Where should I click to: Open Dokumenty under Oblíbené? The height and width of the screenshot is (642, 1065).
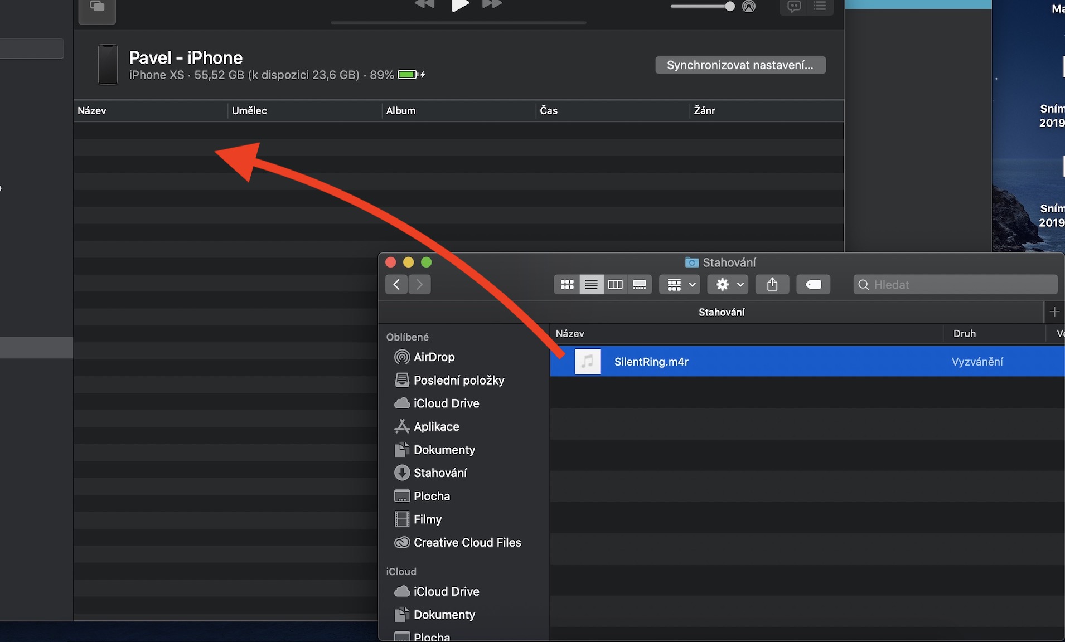(x=434, y=450)
